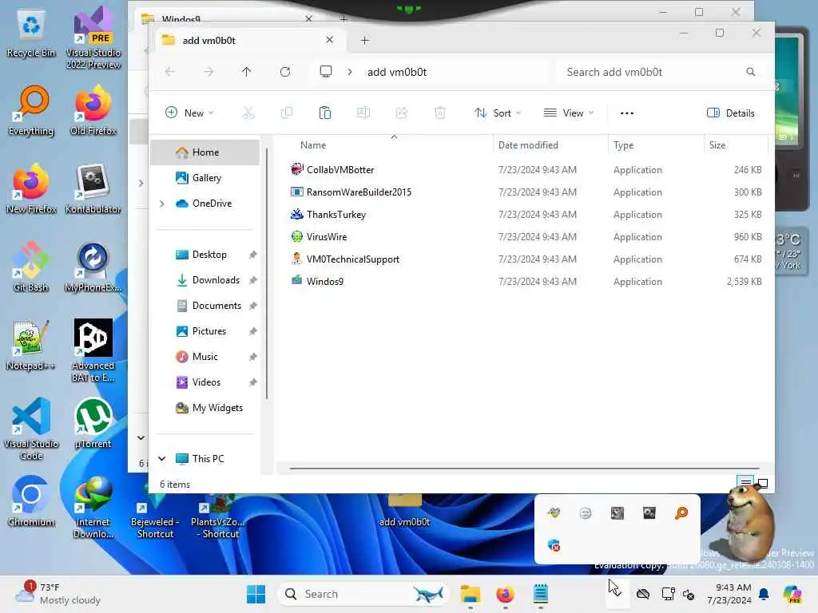Open the Windows Start button
The image size is (818, 613).
click(256, 594)
